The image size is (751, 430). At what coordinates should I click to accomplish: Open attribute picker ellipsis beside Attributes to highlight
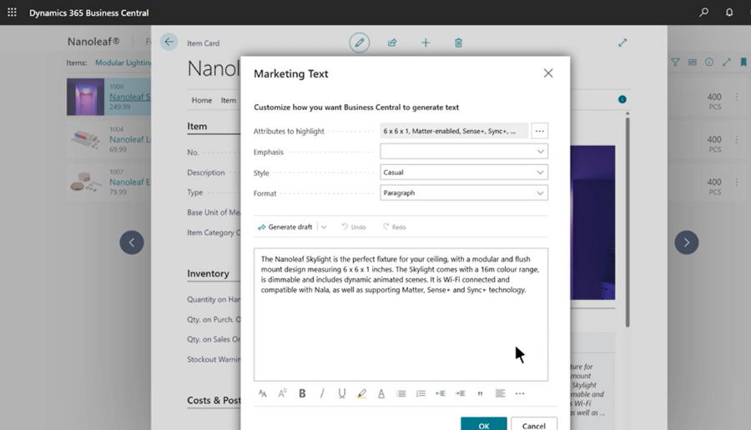coord(539,131)
